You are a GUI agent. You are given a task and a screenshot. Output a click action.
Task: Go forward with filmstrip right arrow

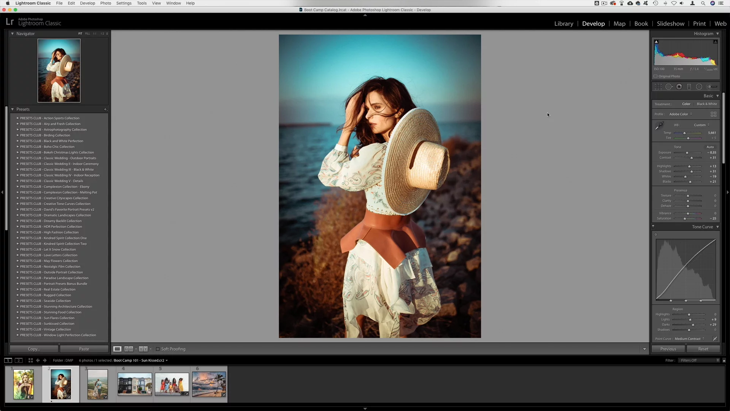click(45, 360)
